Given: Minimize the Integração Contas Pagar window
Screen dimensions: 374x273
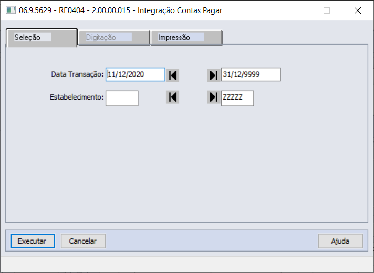Looking at the screenshot, I should tap(296, 10).
